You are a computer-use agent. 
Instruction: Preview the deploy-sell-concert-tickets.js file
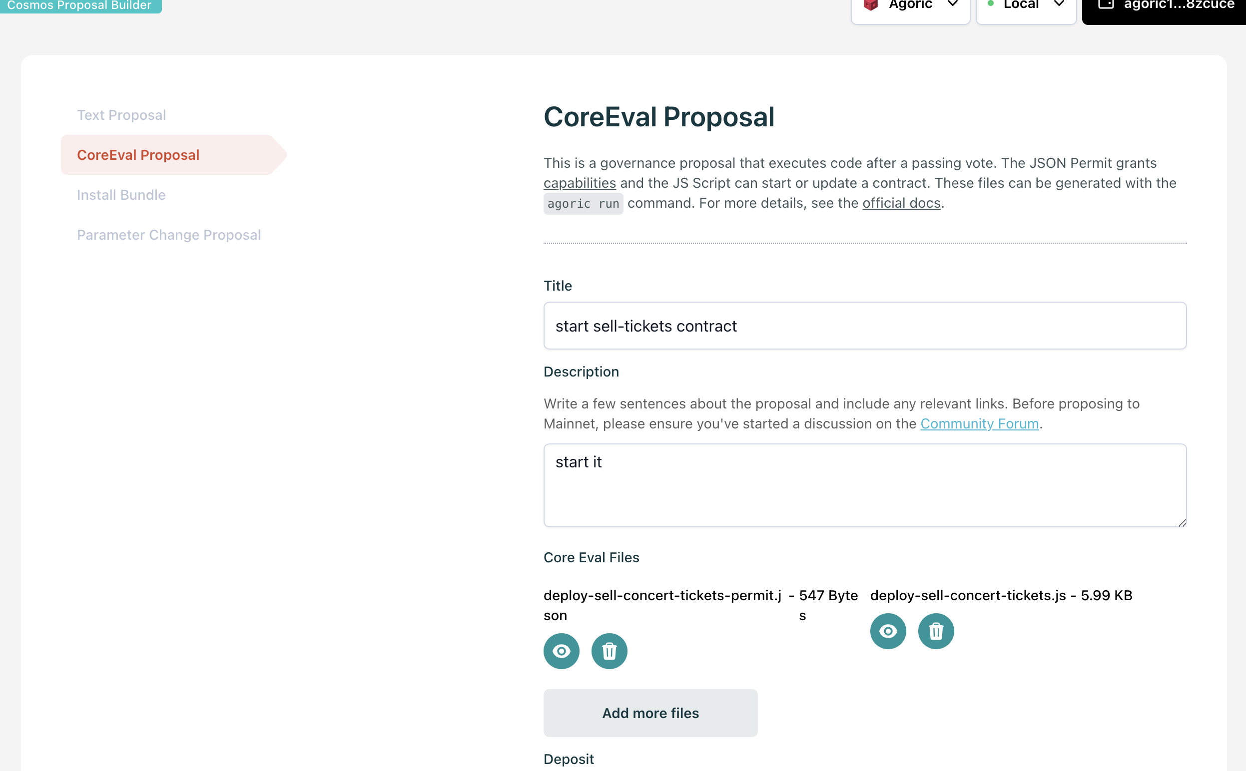point(887,631)
